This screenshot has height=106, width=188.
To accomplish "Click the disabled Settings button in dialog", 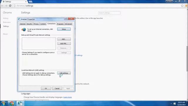I will pos(64,53).
